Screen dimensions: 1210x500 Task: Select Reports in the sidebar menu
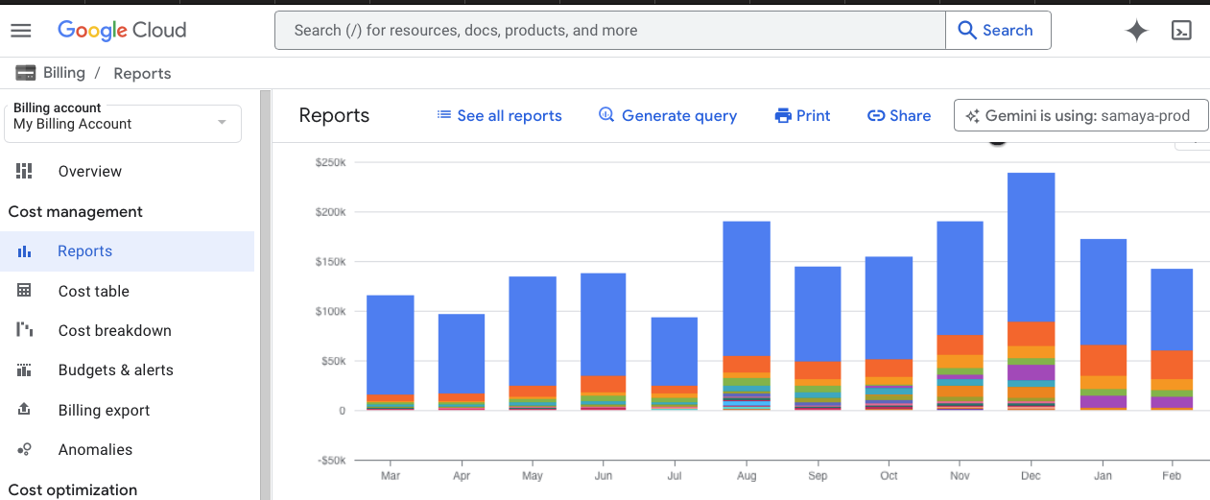pyautogui.click(x=84, y=251)
